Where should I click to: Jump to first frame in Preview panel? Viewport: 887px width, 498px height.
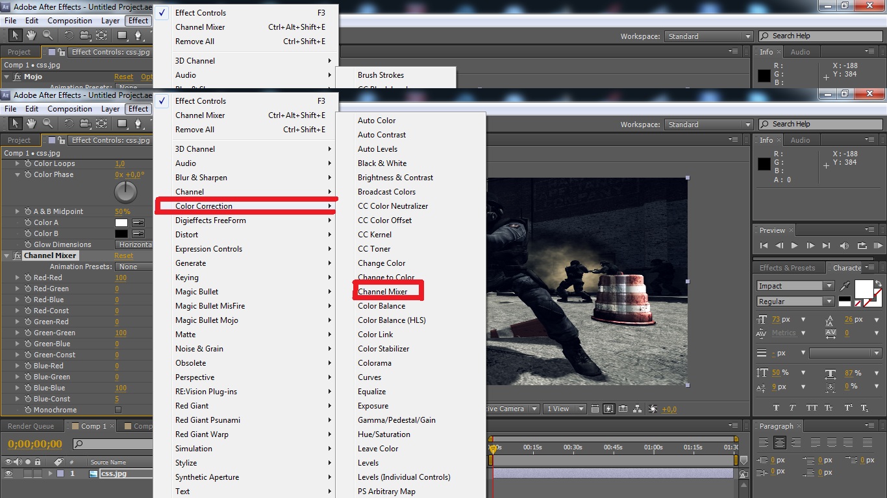click(x=764, y=246)
